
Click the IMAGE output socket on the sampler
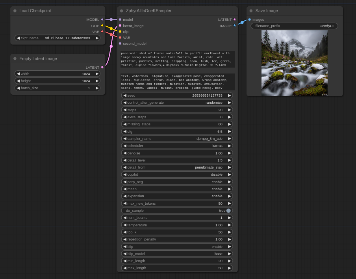(235, 26)
